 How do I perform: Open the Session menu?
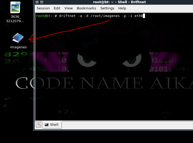coord(43,8)
